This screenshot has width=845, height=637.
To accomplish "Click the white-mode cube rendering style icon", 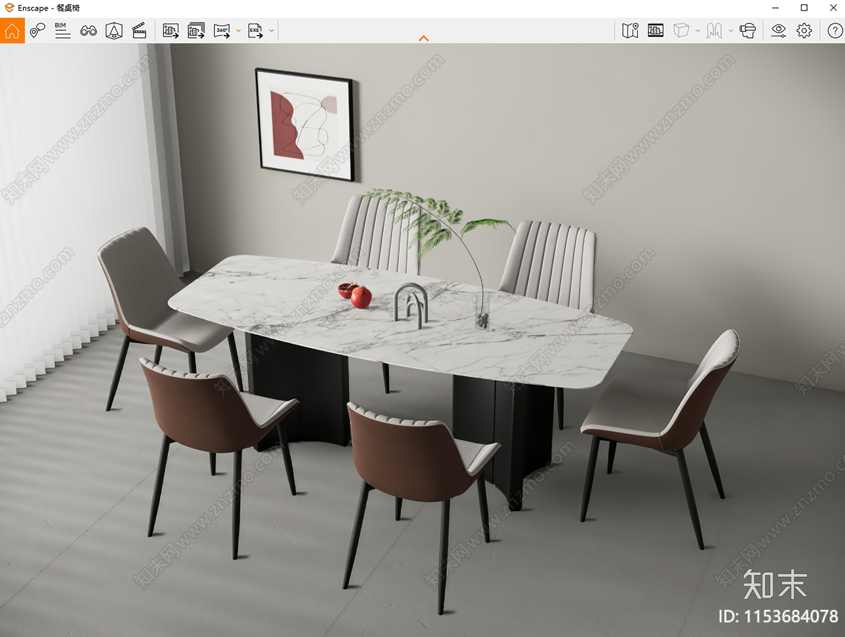I will [681, 31].
